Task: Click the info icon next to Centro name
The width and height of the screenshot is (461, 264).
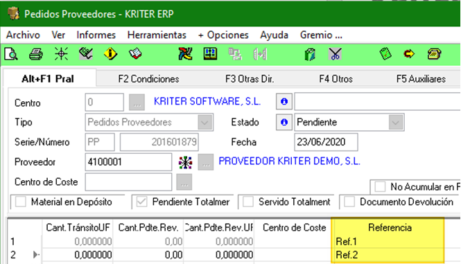Action: click(x=284, y=102)
